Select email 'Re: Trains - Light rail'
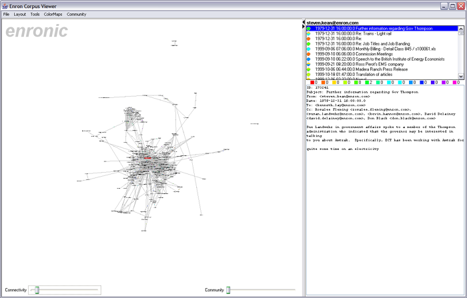Screen dimensions: 467x298 [x=382, y=33]
